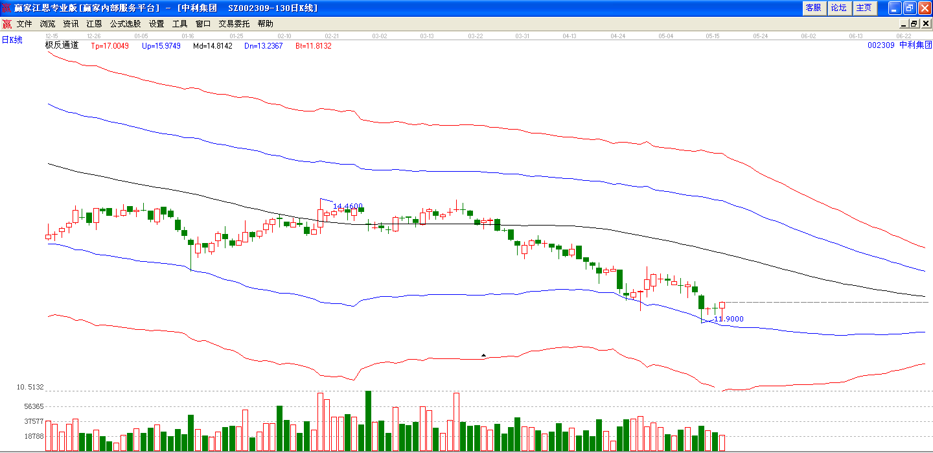The width and height of the screenshot is (933, 453).
Task: Click the 56365 volume axis label
Action: click(34, 406)
